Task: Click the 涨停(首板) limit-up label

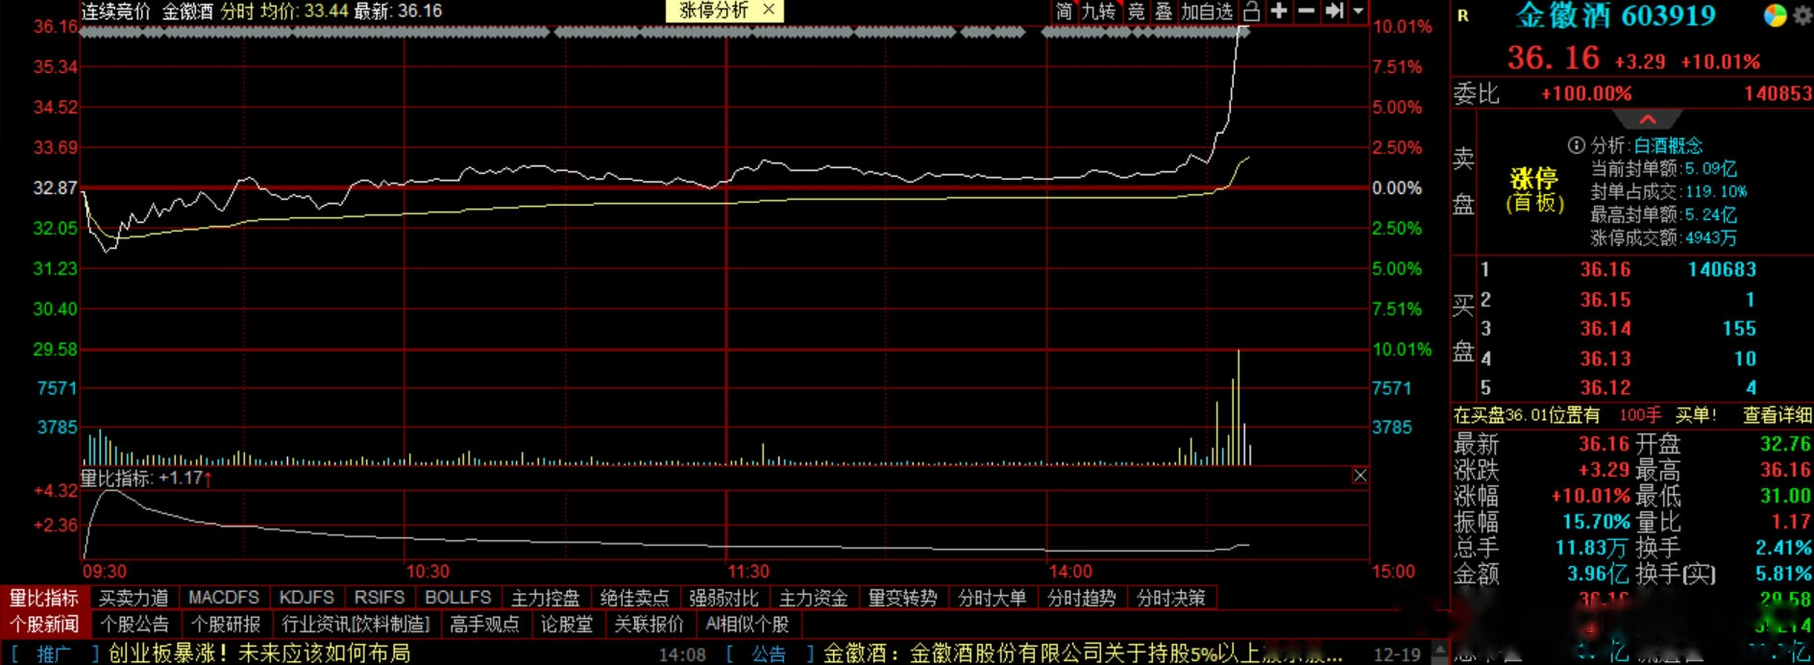Action: coord(1535,190)
